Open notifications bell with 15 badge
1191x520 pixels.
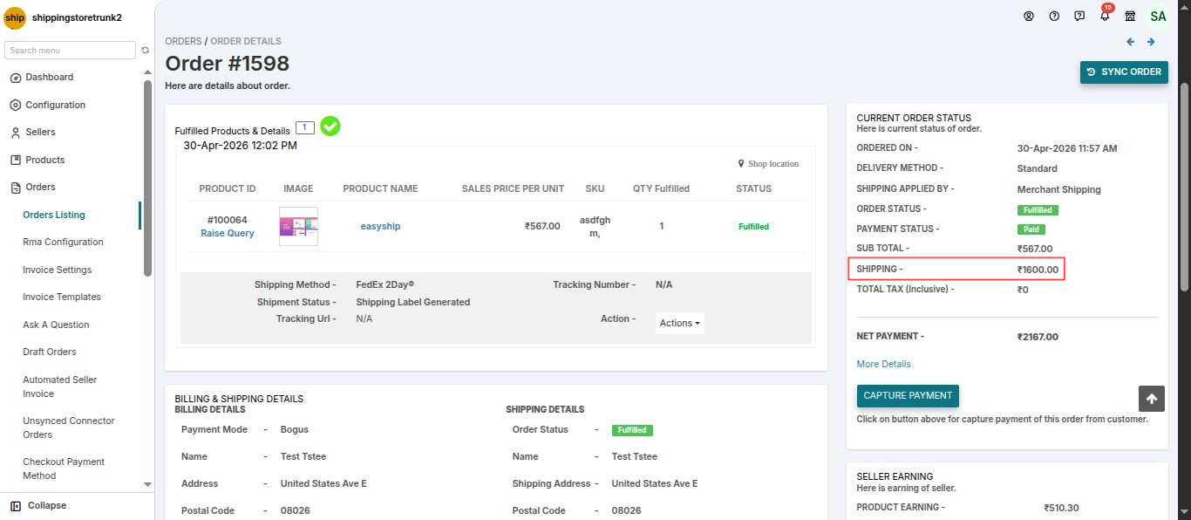(1106, 14)
